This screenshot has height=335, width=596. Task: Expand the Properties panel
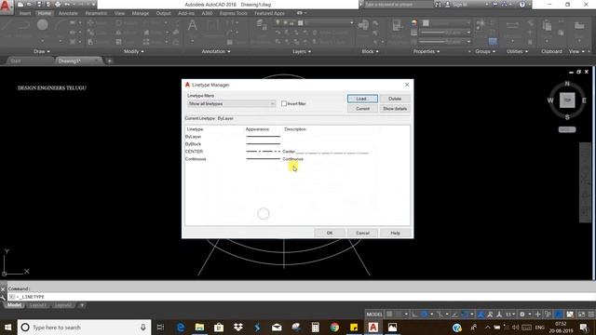click(x=427, y=51)
